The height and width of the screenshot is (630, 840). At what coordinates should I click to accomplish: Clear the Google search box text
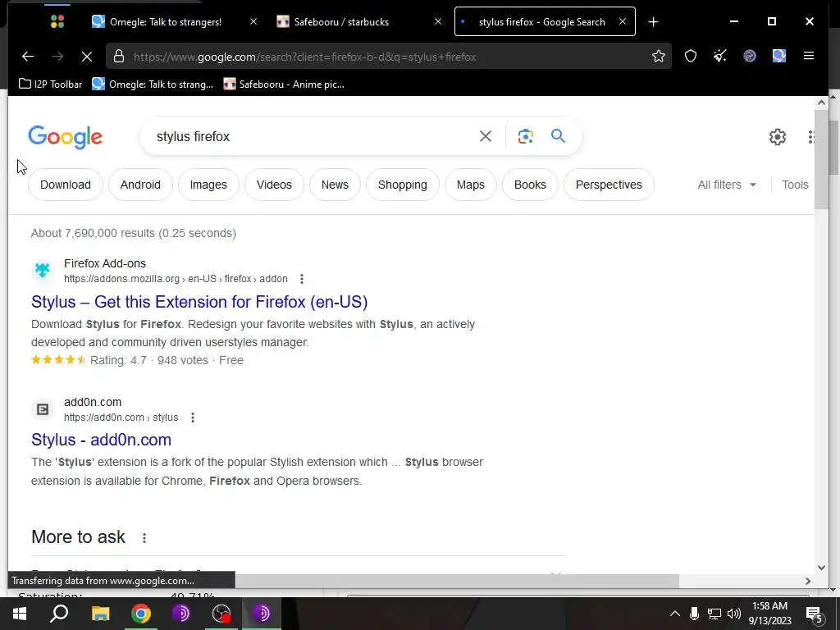pos(486,136)
